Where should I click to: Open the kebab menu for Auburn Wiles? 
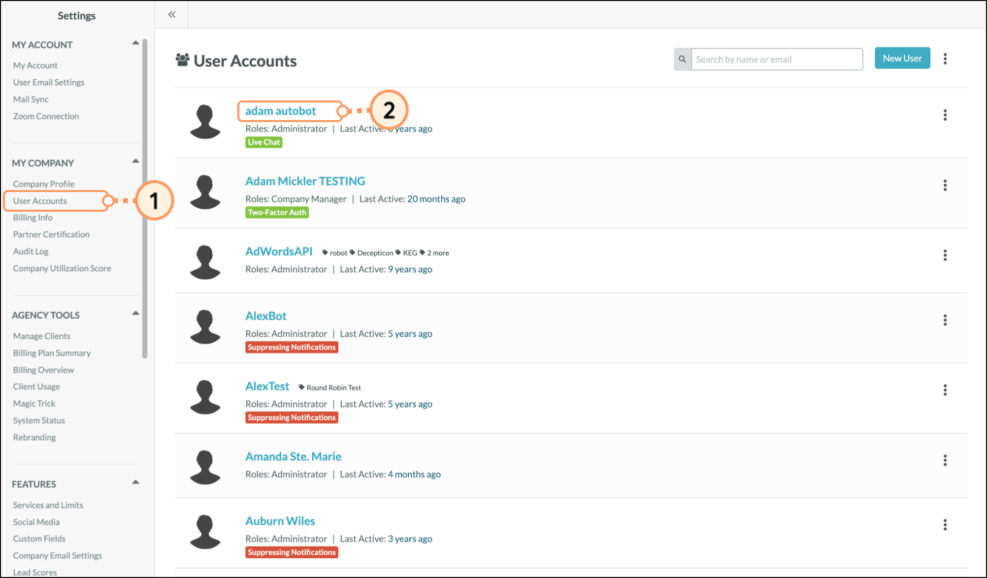(945, 524)
